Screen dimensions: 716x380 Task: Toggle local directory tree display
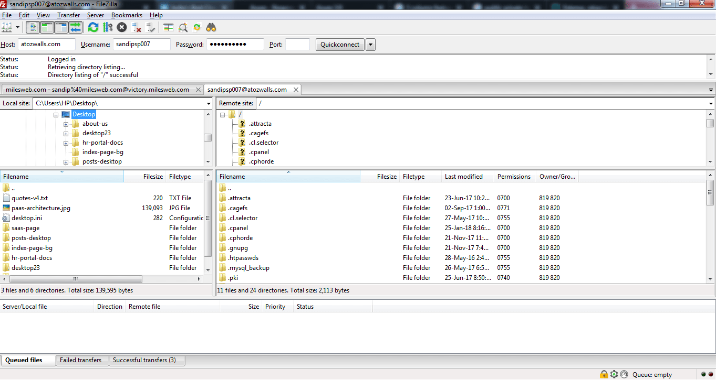tap(47, 27)
